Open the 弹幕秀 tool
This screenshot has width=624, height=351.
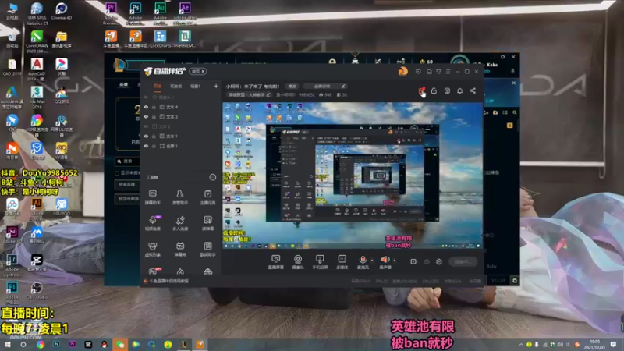tap(180, 249)
